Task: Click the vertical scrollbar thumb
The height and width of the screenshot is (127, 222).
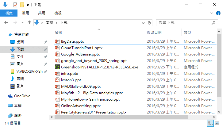Action: pos(219,65)
